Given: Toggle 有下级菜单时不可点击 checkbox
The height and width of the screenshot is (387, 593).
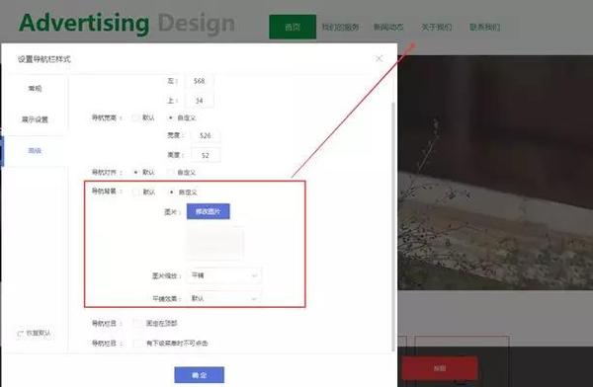Looking at the screenshot, I should tap(137, 344).
